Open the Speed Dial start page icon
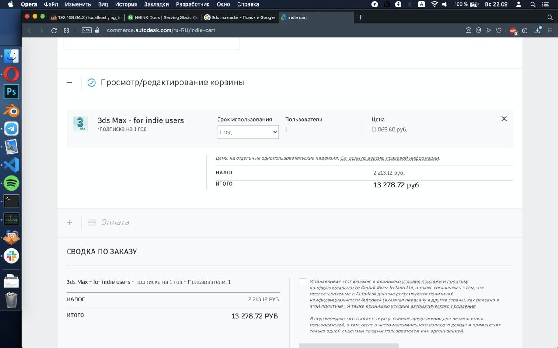The width and height of the screenshot is (558, 348). click(67, 30)
